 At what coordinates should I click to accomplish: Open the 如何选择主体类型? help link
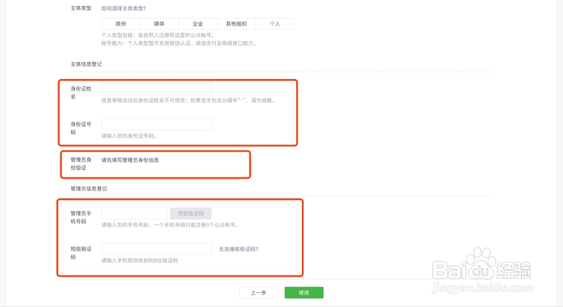click(123, 8)
